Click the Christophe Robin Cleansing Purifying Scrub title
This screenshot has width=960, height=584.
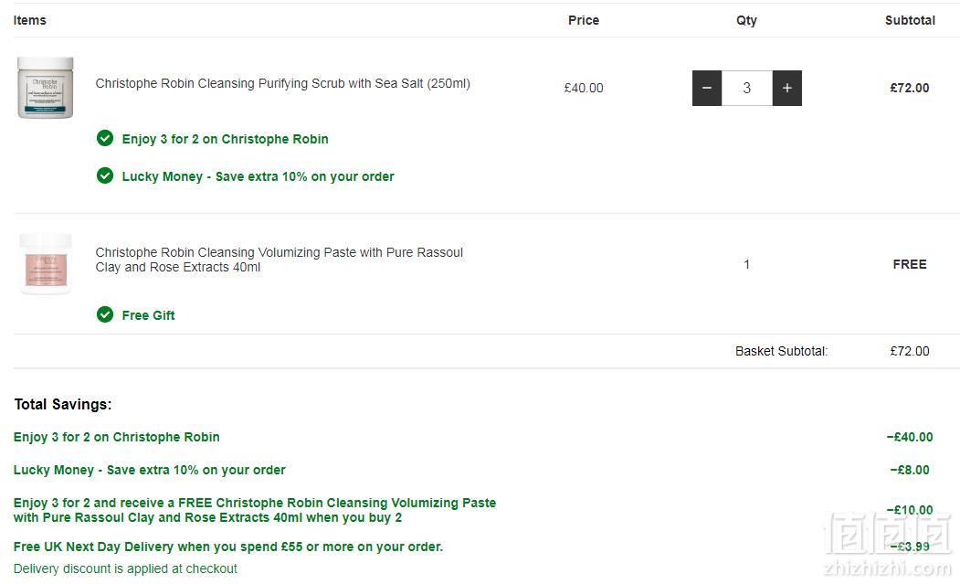point(283,83)
